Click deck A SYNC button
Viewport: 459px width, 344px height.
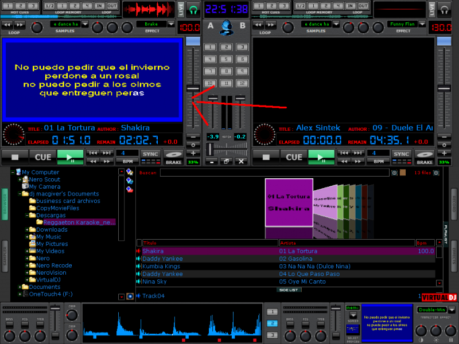(150, 154)
